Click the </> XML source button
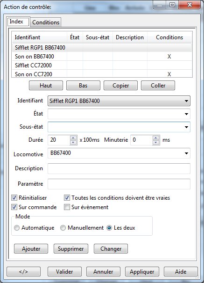 click(24, 272)
